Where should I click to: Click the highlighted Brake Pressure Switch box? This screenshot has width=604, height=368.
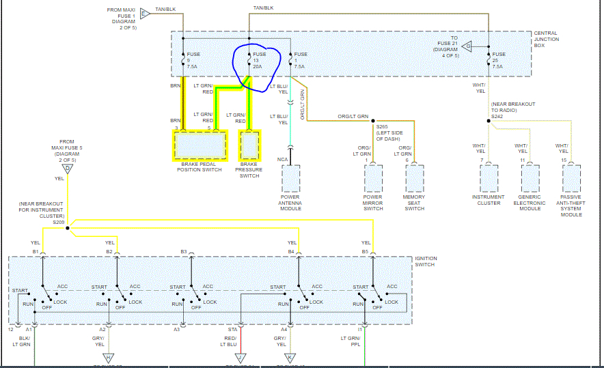point(250,145)
